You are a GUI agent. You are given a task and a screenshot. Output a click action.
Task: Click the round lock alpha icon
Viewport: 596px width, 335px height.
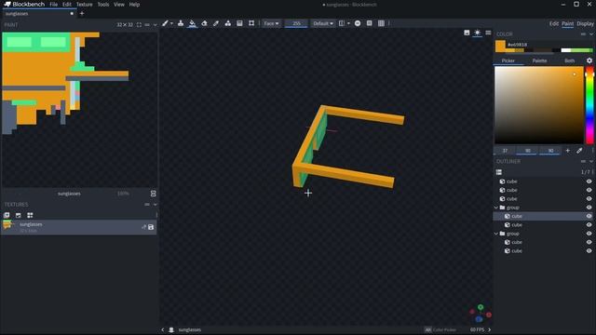tap(358, 23)
